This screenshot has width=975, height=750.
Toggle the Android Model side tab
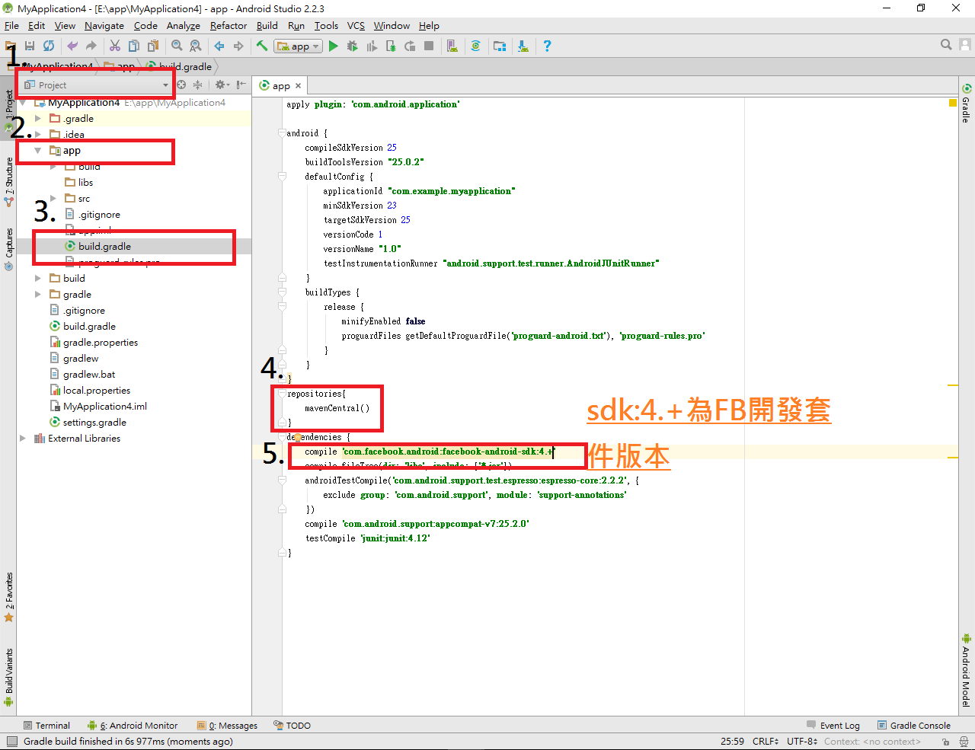[x=966, y=670]
